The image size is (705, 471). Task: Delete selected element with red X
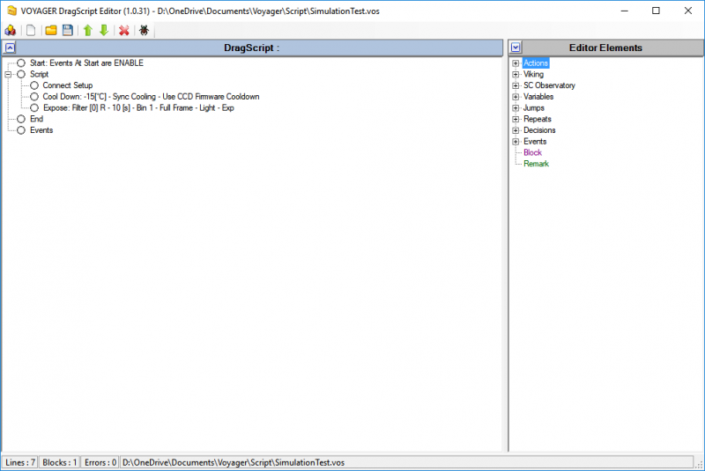tap(124, 30)
